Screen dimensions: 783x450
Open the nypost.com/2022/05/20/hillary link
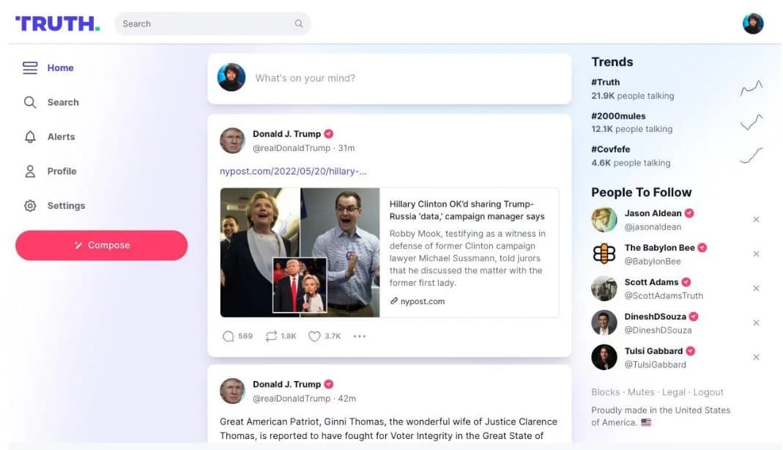coord(293,171)
